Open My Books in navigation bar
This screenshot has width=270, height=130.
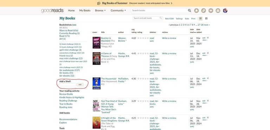[85, 11]
